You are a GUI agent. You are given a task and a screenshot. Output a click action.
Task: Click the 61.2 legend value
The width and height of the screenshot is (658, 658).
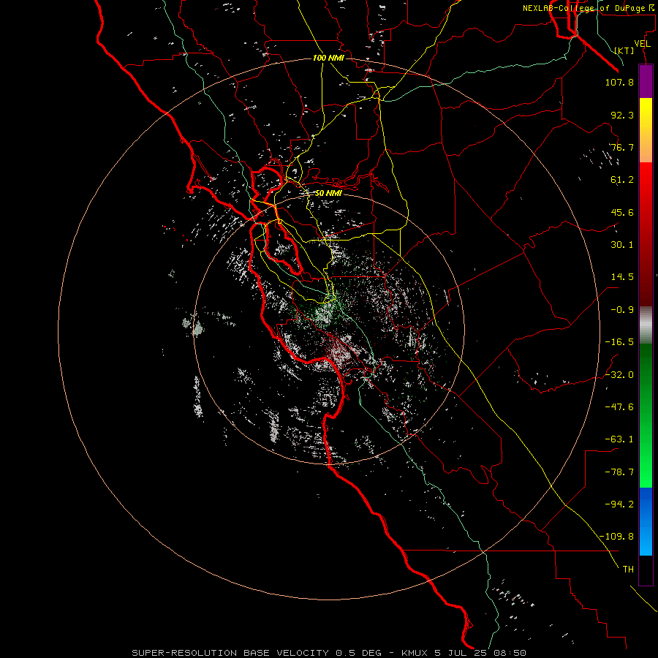pyautogui.click(x=622, y=180)
